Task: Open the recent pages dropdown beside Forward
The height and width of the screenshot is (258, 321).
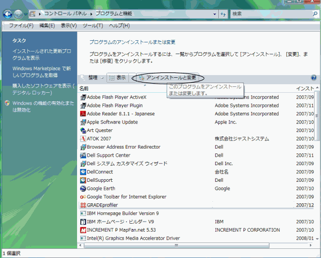Action: coord(26,14)
